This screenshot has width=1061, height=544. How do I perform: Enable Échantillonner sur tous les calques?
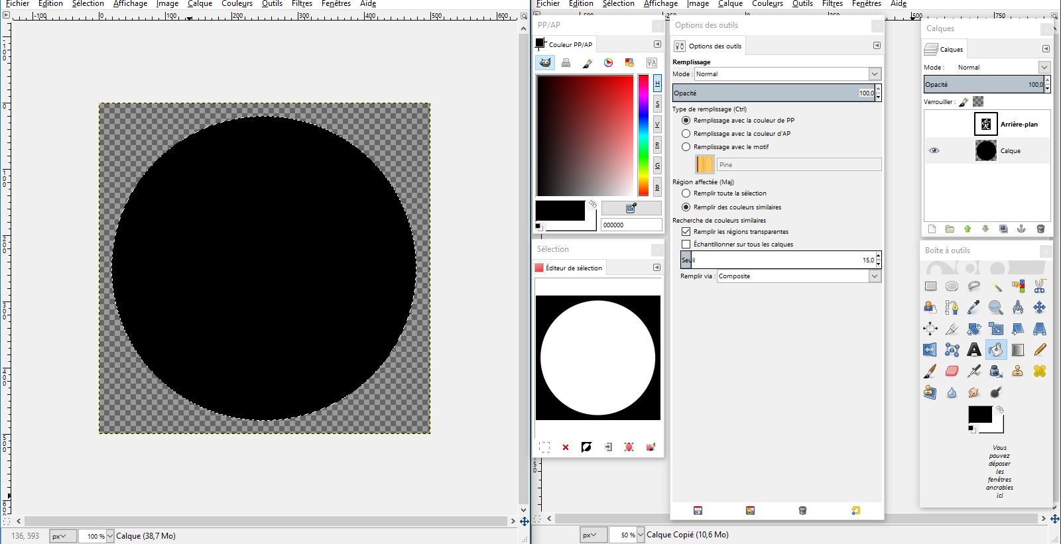point(686,245)
